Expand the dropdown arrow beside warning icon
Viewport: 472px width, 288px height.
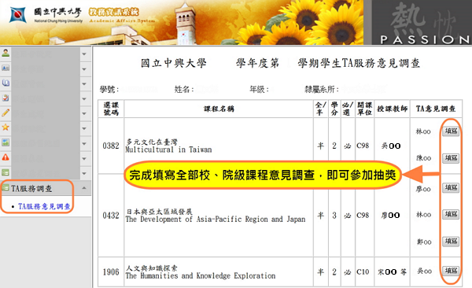[x=84, y=158]
